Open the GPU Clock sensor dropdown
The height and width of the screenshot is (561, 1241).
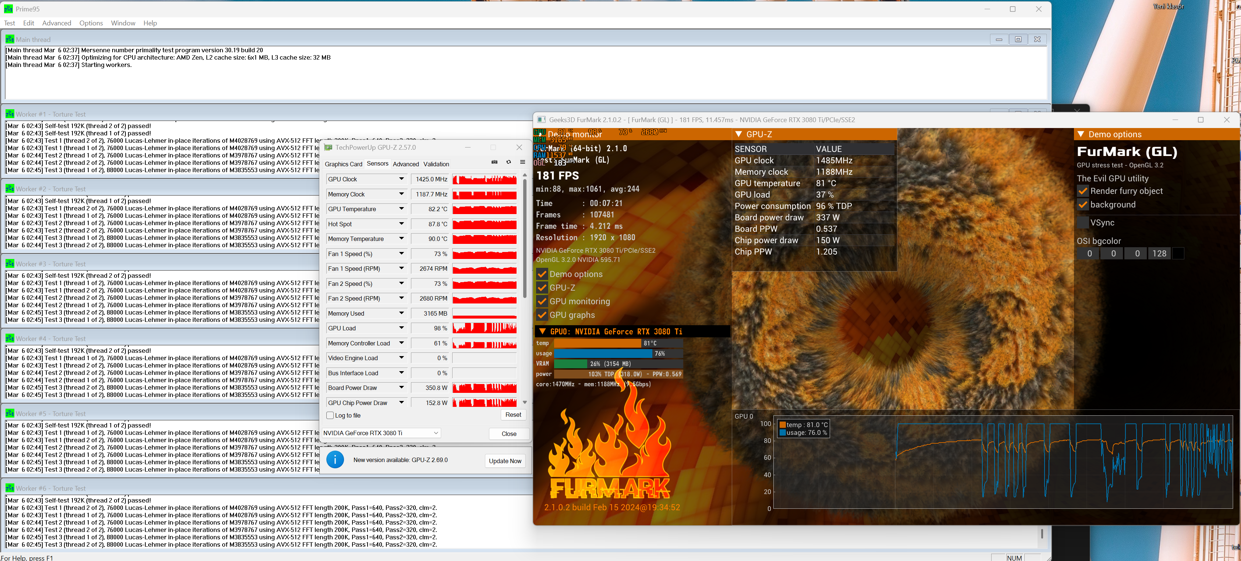click(x=401, y=179)
